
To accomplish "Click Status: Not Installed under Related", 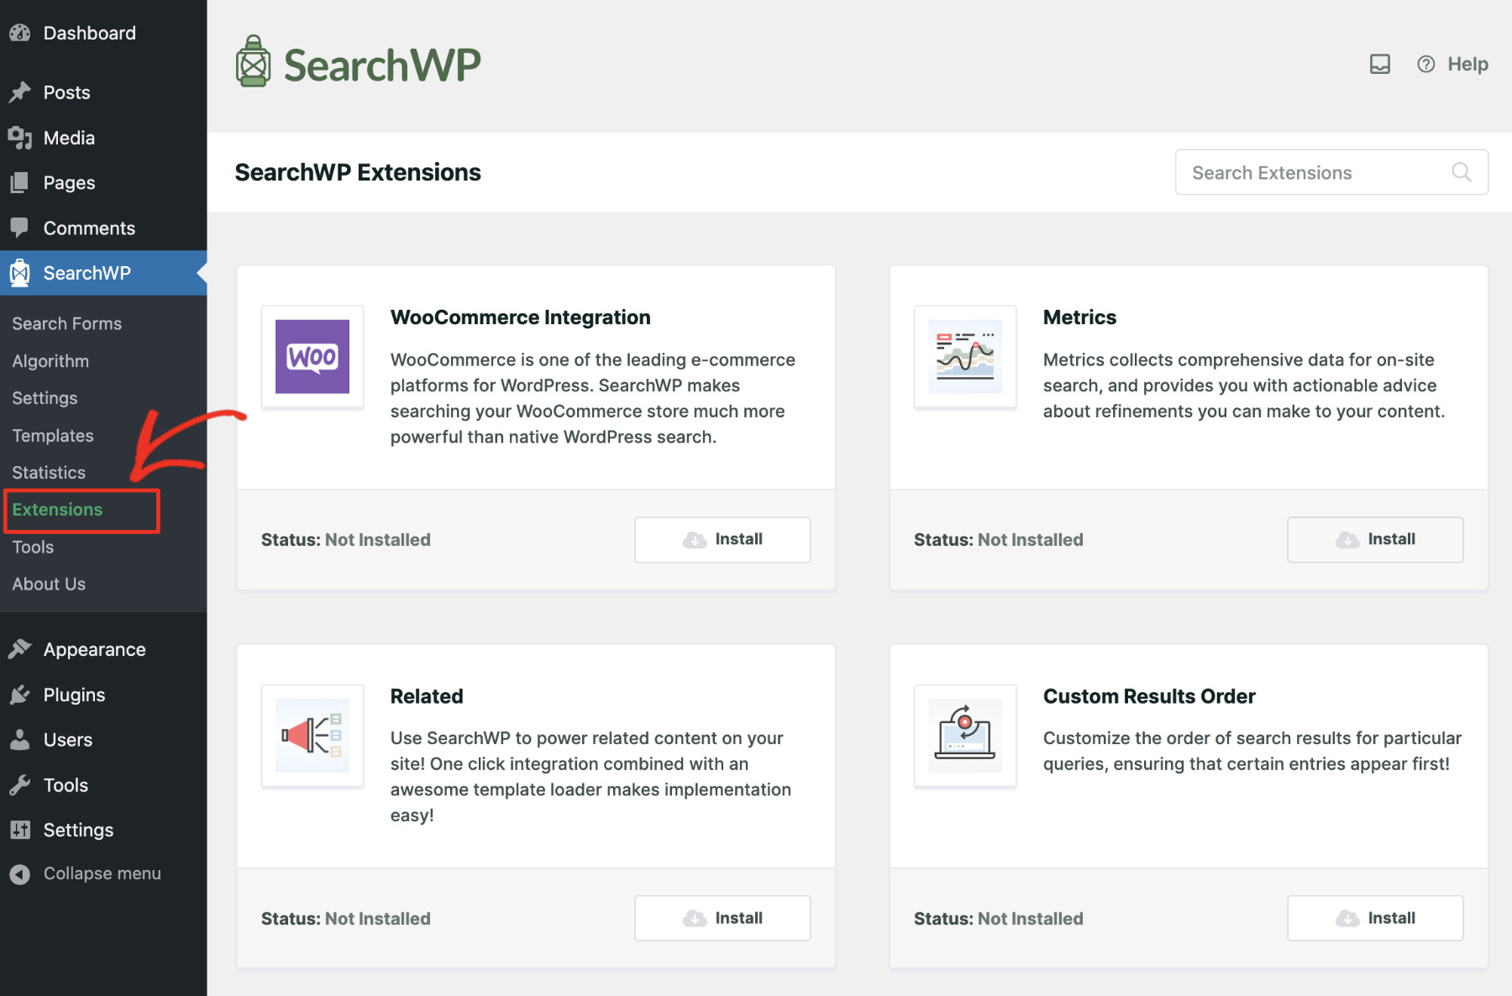I will point(345,918).
